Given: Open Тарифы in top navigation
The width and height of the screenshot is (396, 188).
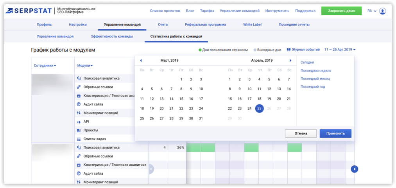Looking at the screenshot, I should [207, 11].
